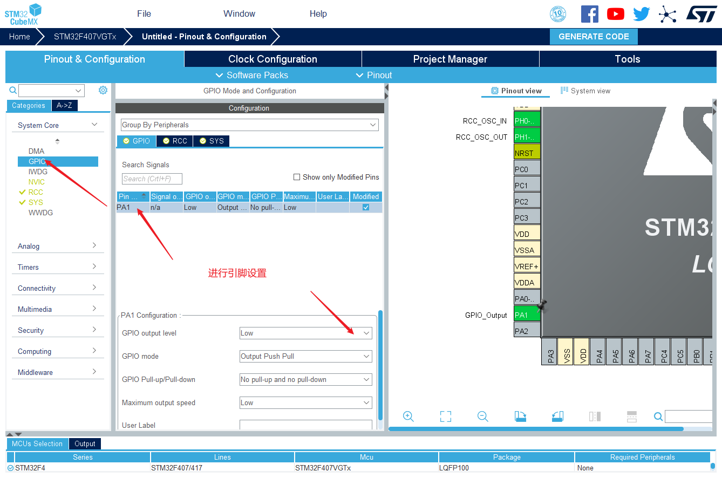Click the pinout view horizontal scrollbar
The width and height of the screenshot is (722, 478).
536,429
